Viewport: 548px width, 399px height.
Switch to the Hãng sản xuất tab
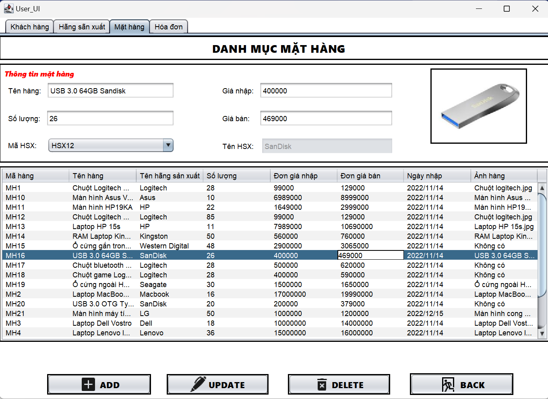coord(81,27)
